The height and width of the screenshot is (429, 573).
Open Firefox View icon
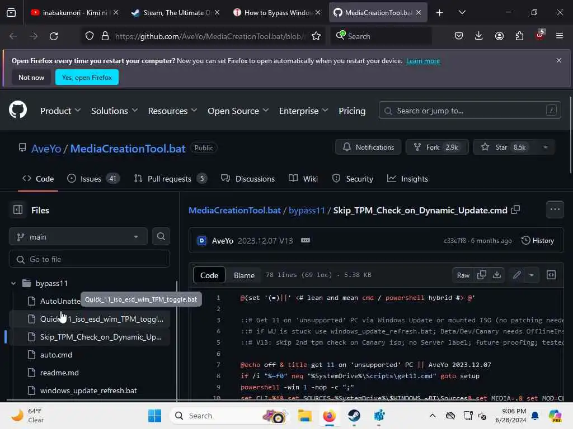pos(11,12)
